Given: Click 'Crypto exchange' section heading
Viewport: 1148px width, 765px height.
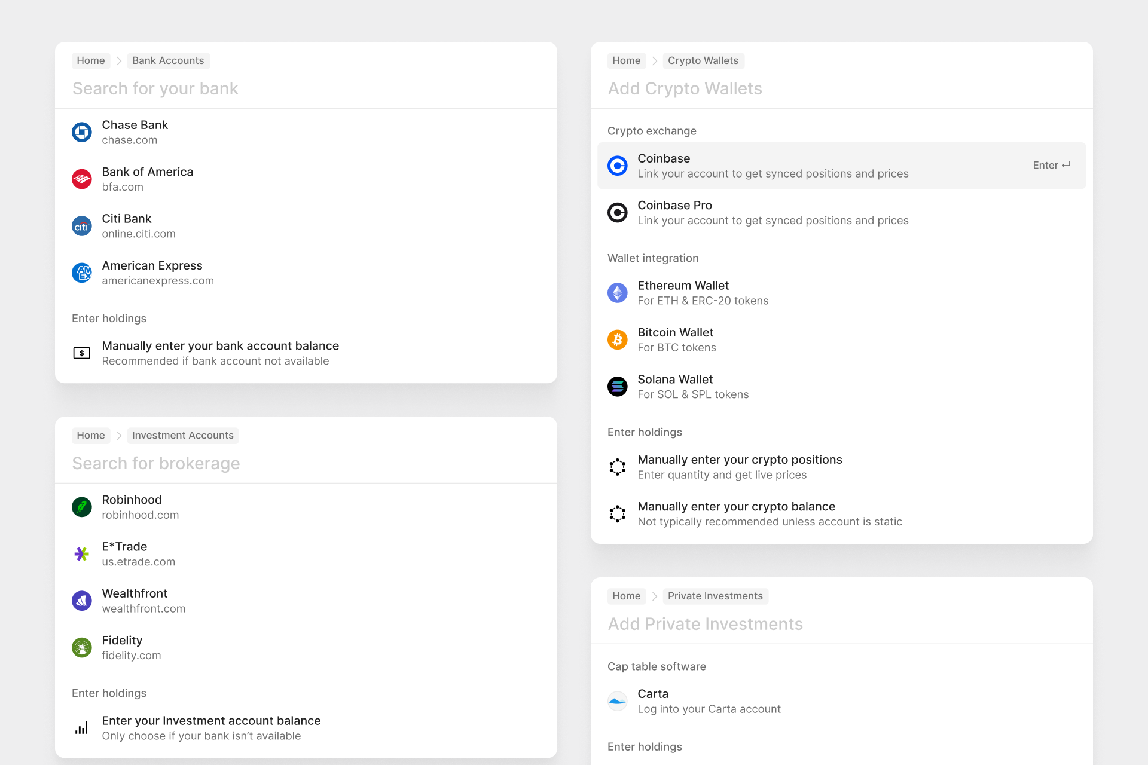Looking at the screenshot, I should click(652, 131).
